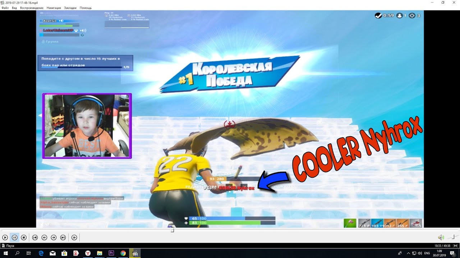The image size is (460, 258).
Task: Open the Mail app on taskbar
Action: 53,253
